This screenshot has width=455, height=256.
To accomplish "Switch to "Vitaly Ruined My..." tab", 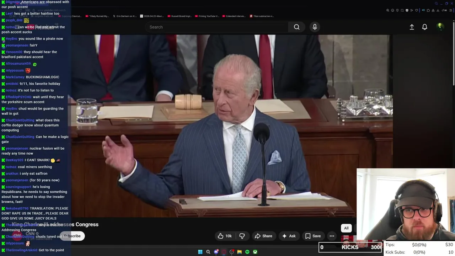I will (97, 16).
